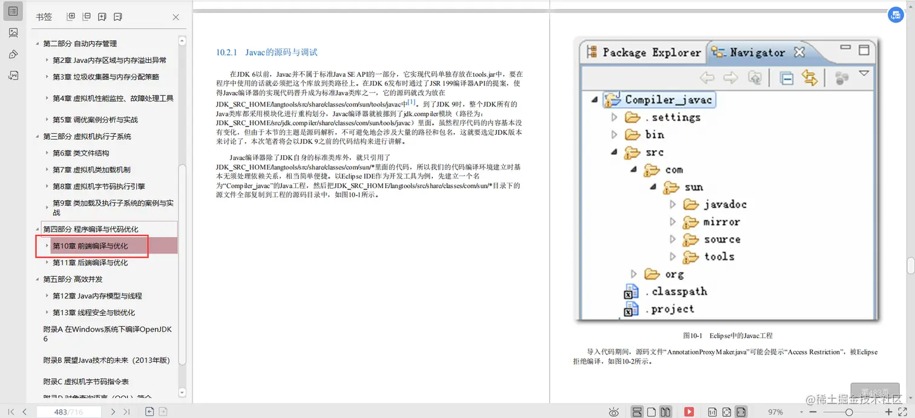Collapse all bookmarks with the minus-tree icon
This screenshot has height=418, width=915.
[x=87, y=17]
